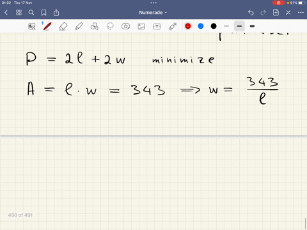Select the Shapes tool
This screenshot has width=307, height=230.
pyautogui.click(x=95, y=26)
